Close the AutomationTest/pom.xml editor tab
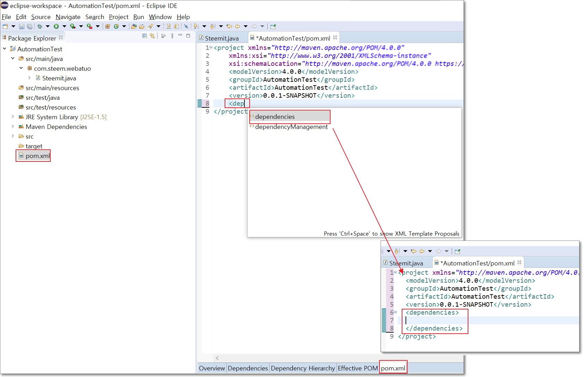 (335, 37)
